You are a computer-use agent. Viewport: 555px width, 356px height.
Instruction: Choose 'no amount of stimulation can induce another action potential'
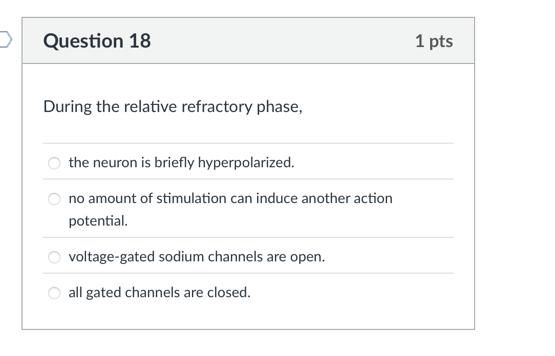click(54, 199)
